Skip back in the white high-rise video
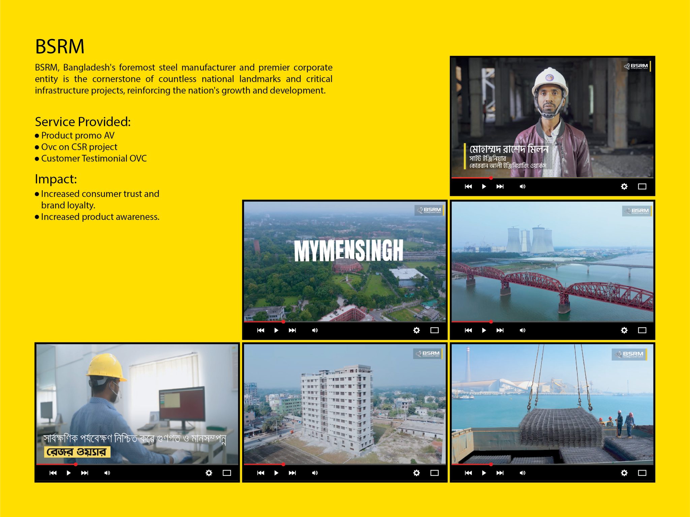 pyautogui.click(x=261, y=473)
